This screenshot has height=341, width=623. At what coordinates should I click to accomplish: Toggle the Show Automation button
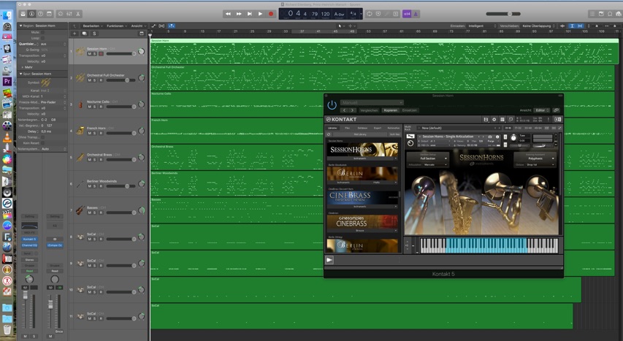click(x=154, y=26)
